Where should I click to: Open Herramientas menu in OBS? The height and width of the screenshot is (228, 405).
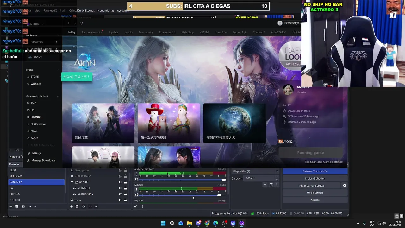click(106, 10)
